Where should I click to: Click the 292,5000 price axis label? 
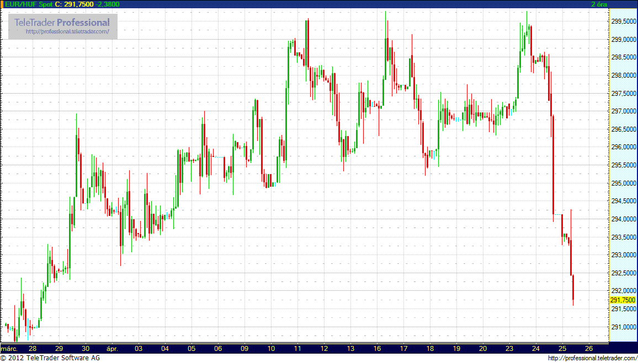coord(624,273)
